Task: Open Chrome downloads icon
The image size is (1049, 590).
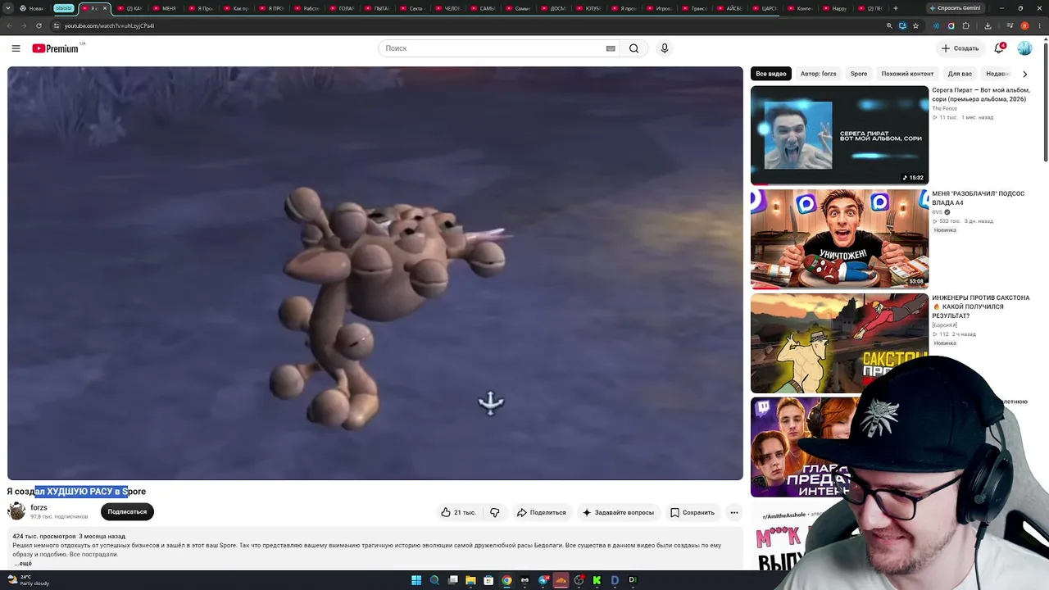Action: (988, 25)
